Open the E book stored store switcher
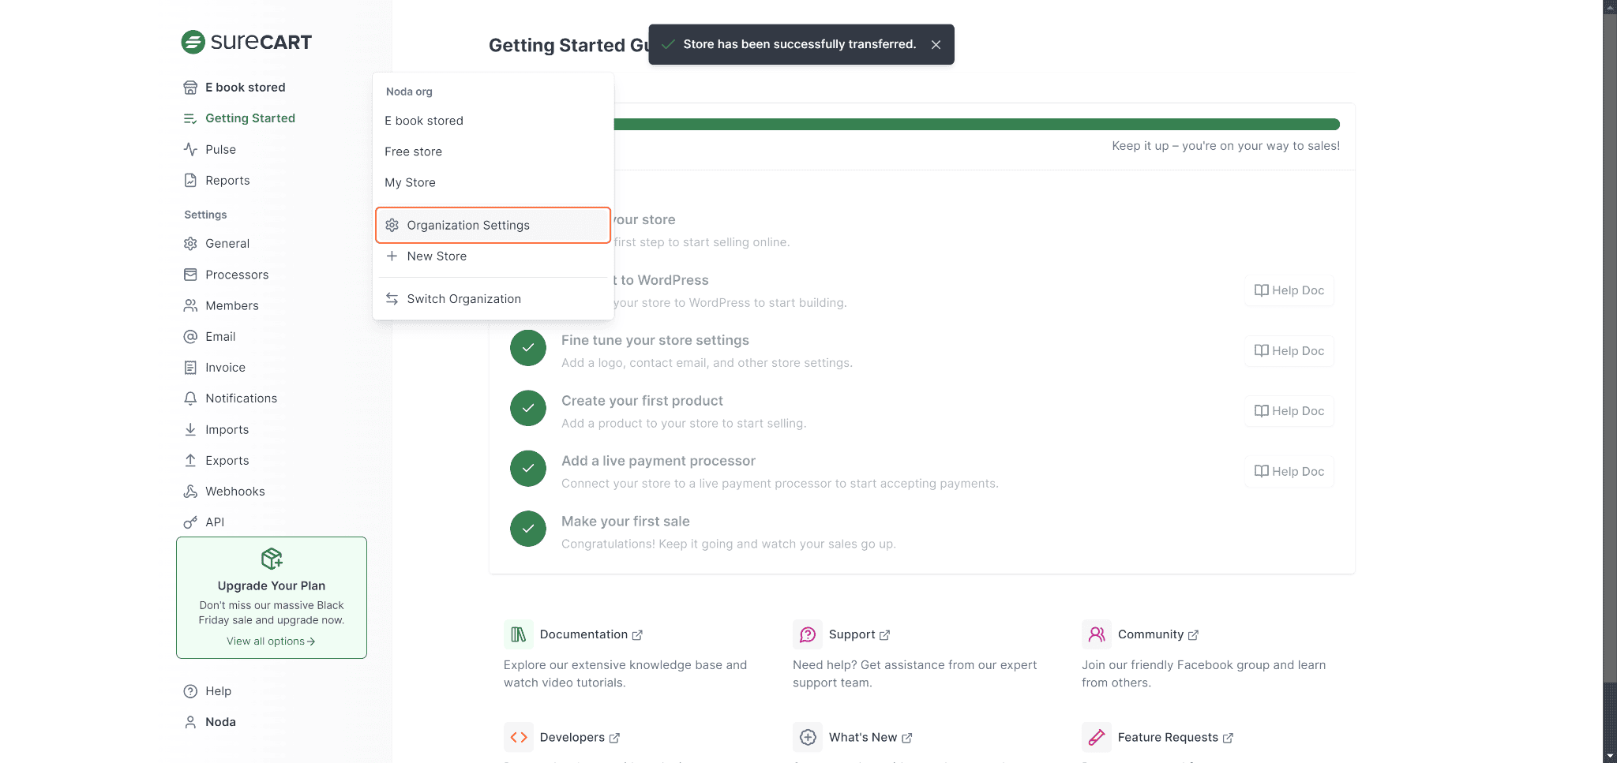Screen dimensions: 1617x763 [245, 88]
